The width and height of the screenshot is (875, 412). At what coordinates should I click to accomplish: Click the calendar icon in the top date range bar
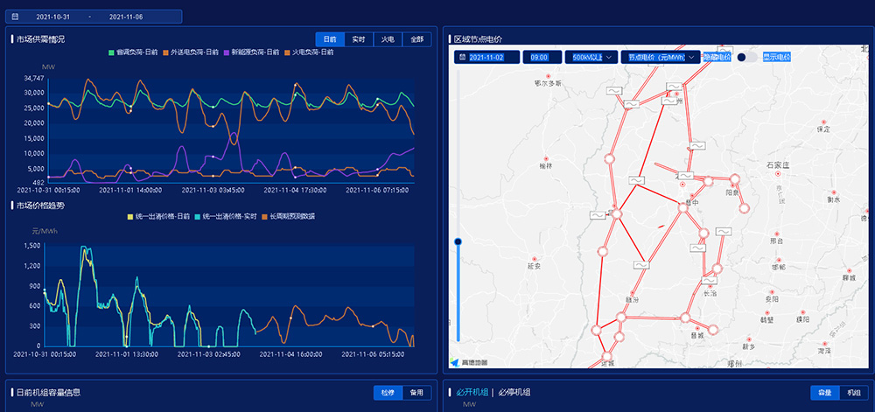pyautogui.click(x=16, y=17)
